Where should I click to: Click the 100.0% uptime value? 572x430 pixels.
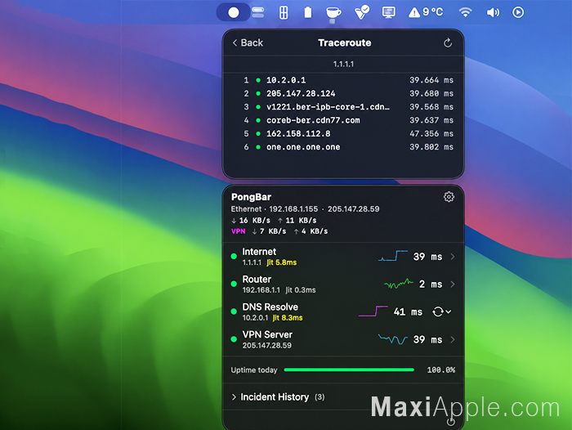tap(441, 370)
